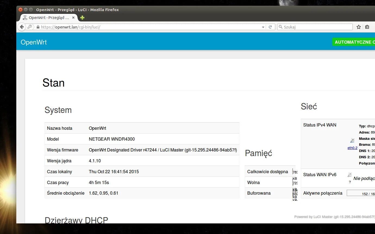Click the Nazwa hosta label
This screenshot has height=234, width=375.
click(60, 128)
